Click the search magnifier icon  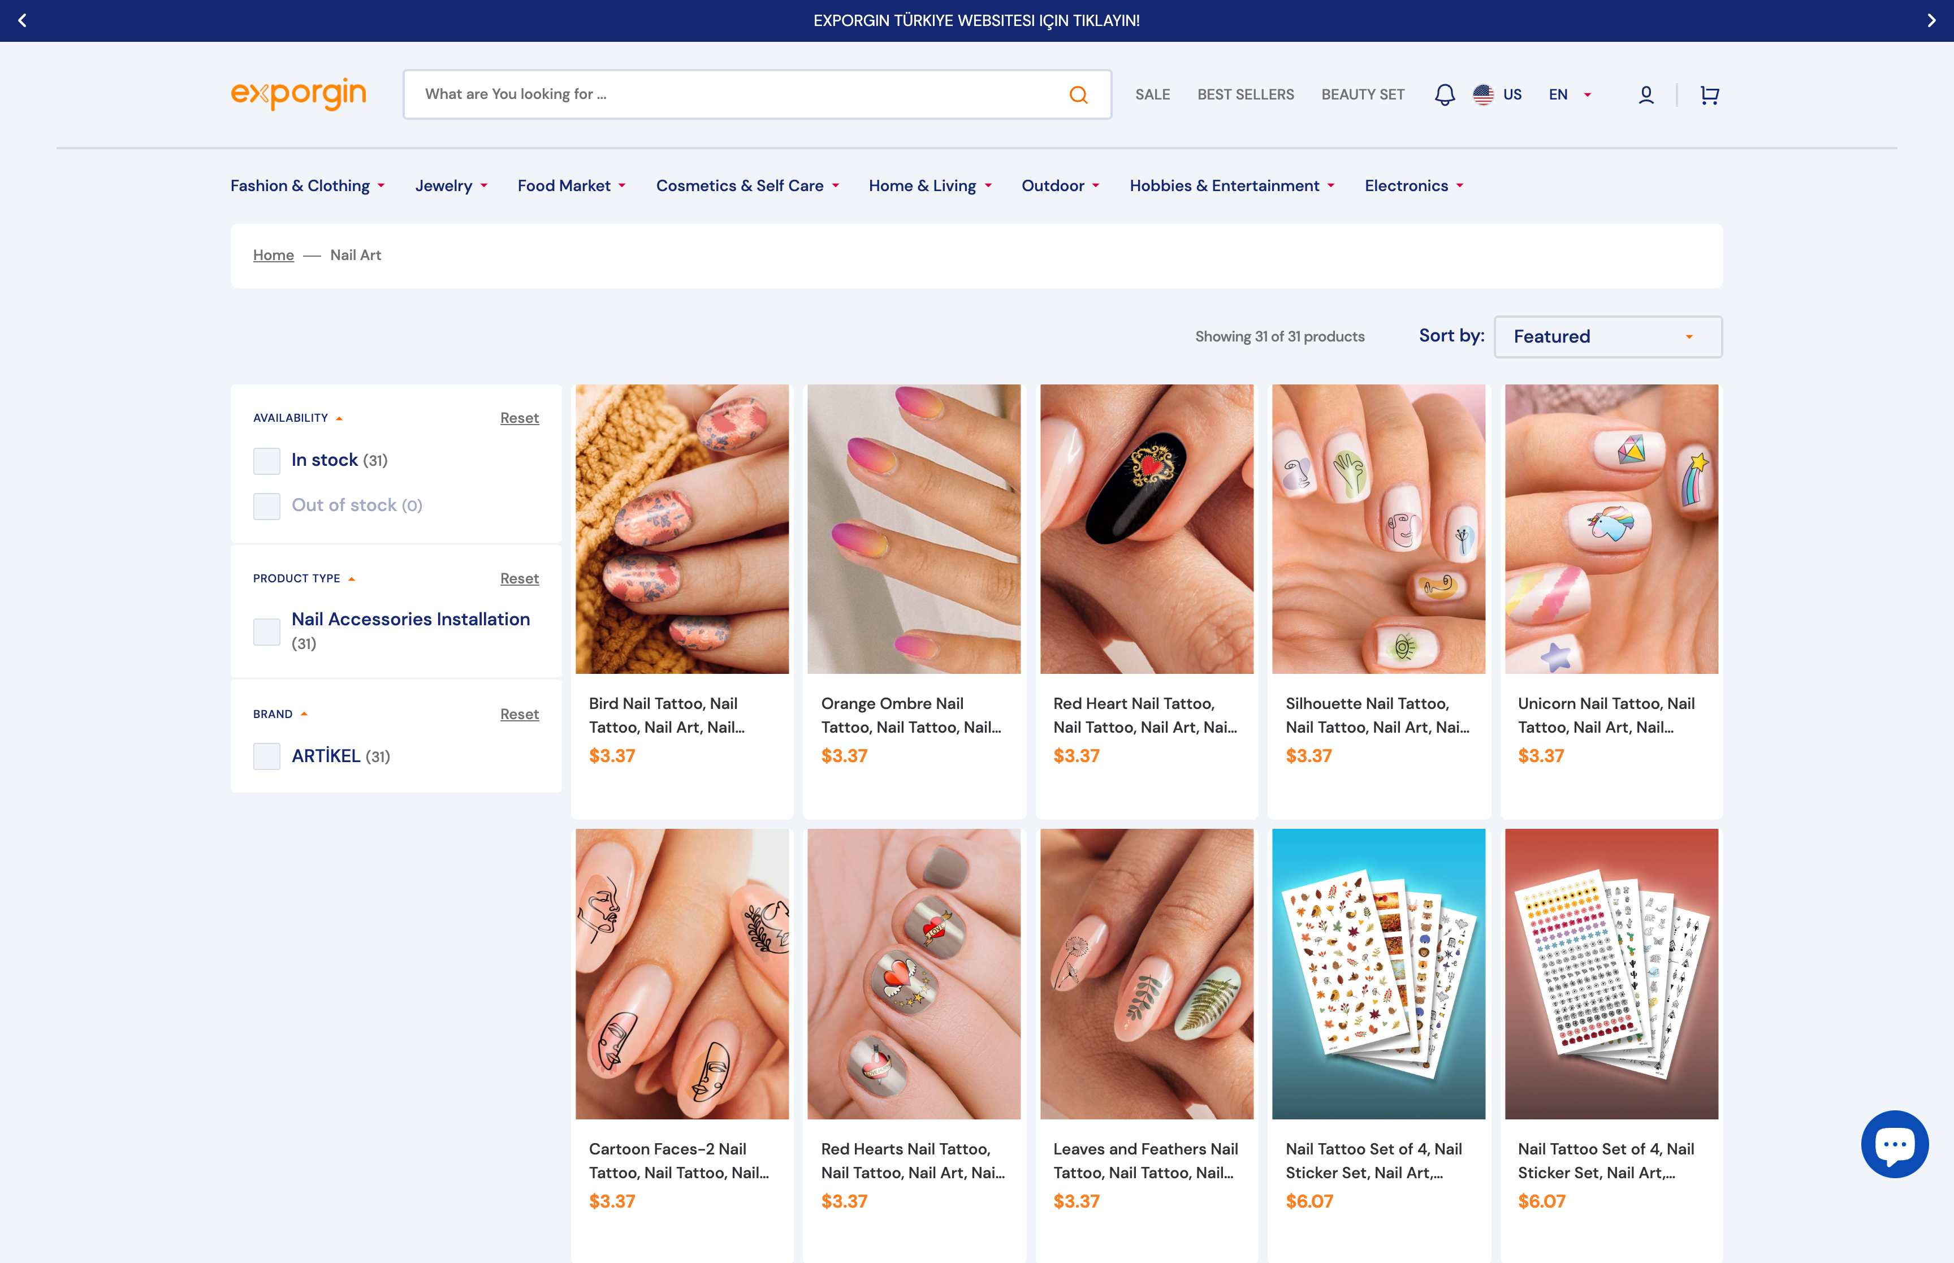click(1079, 94)
